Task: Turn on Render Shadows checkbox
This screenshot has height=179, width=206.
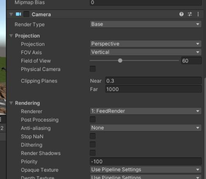Action: click(93, 153)
